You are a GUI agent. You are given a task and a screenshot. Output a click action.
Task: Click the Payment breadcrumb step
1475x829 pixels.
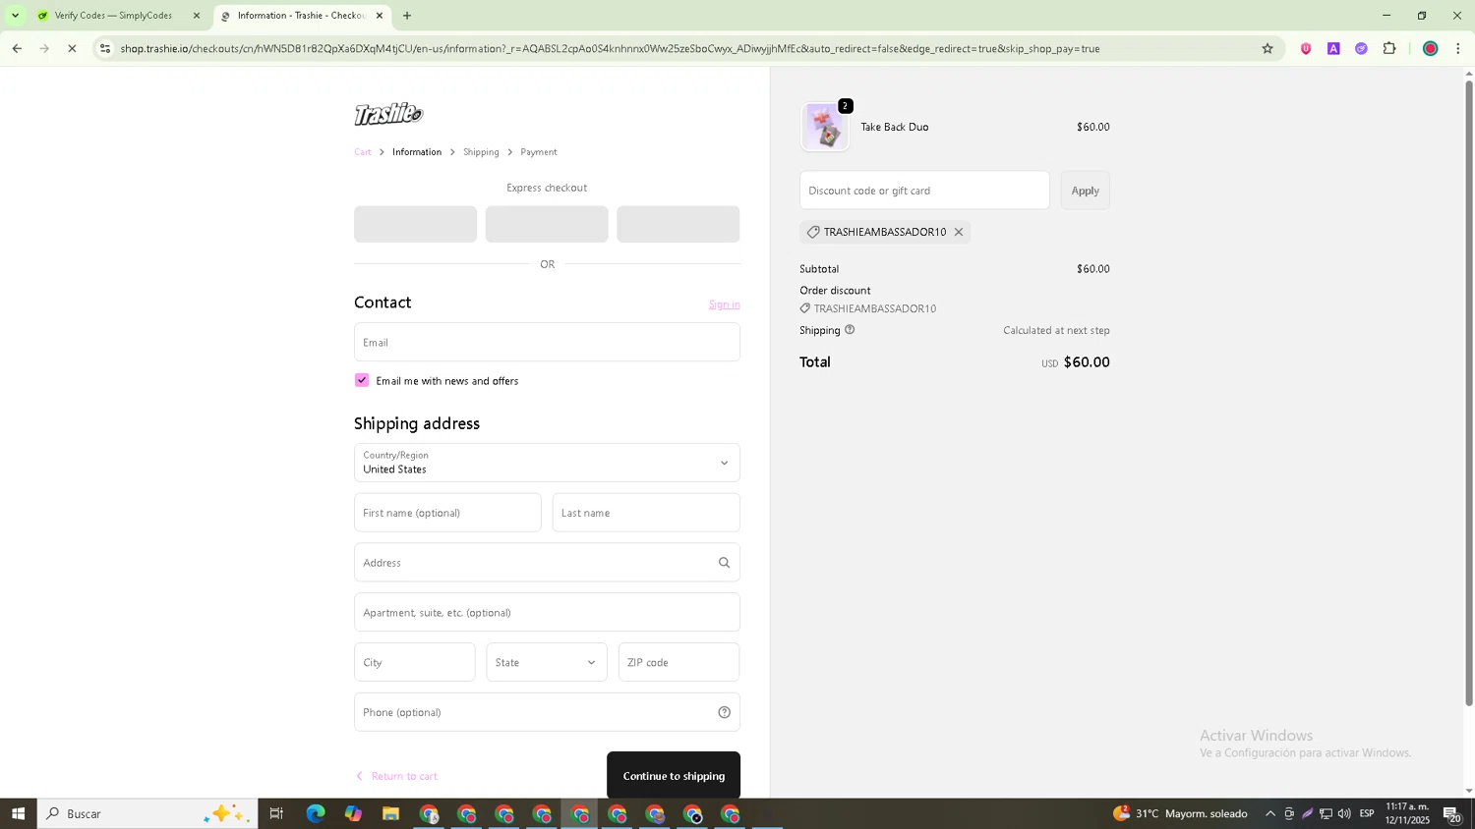(539, 152)
